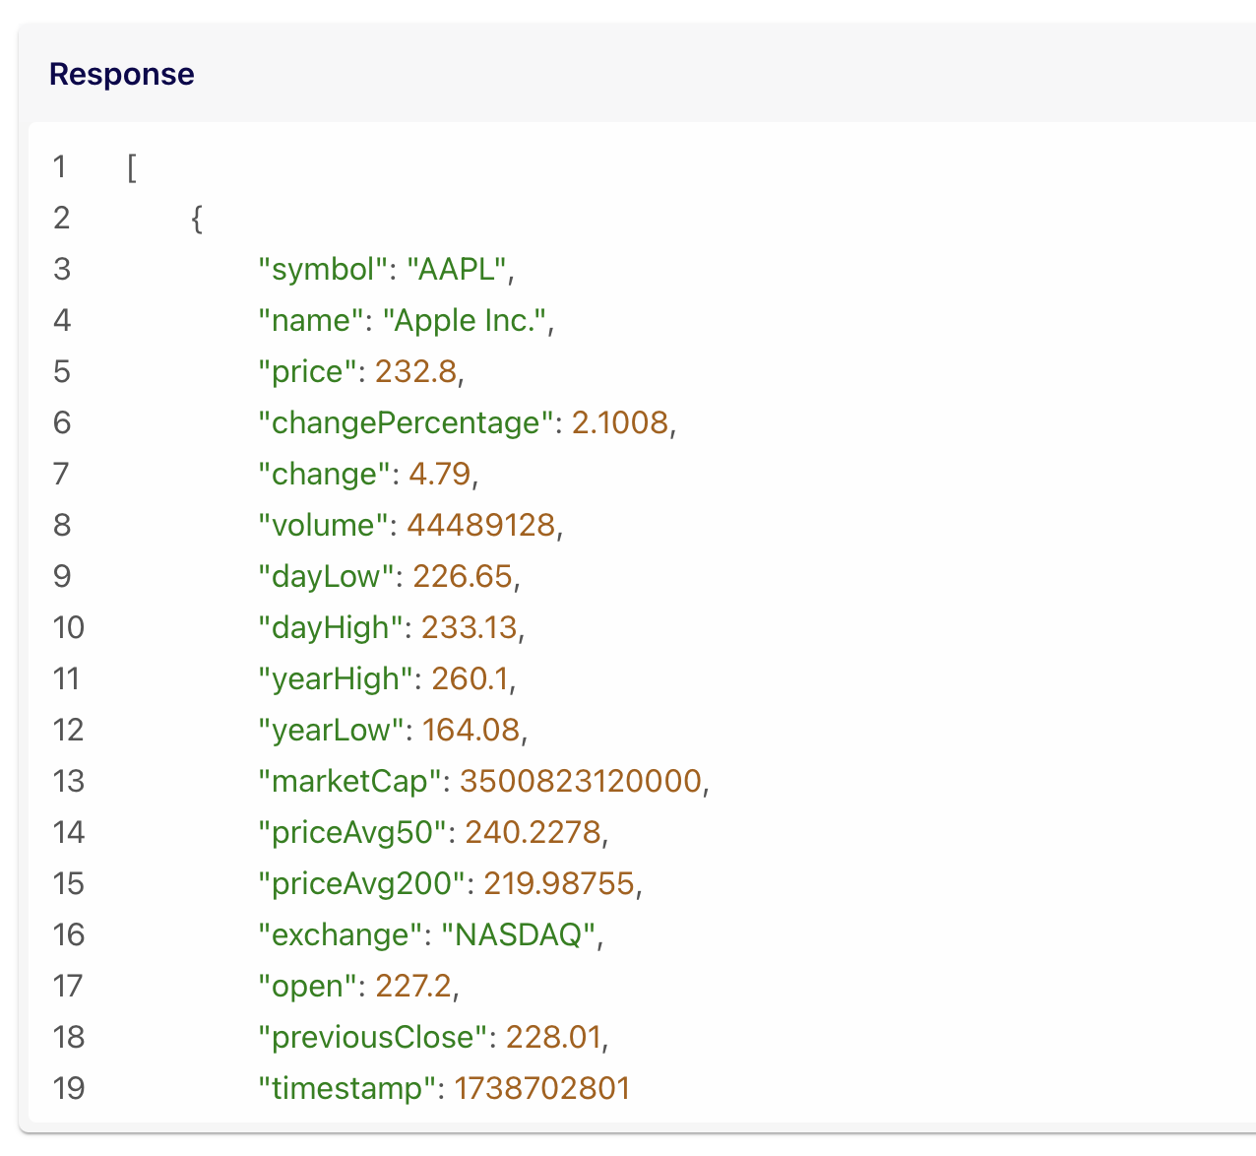Click the Response panel heading
This screenshot has width=1256, height=1156.
coord(121,75)
